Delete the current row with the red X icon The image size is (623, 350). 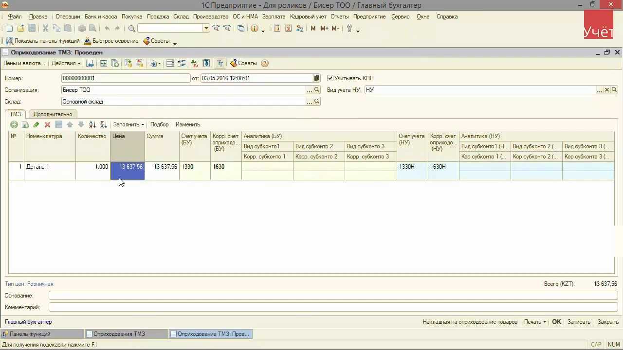coord(47,124)
